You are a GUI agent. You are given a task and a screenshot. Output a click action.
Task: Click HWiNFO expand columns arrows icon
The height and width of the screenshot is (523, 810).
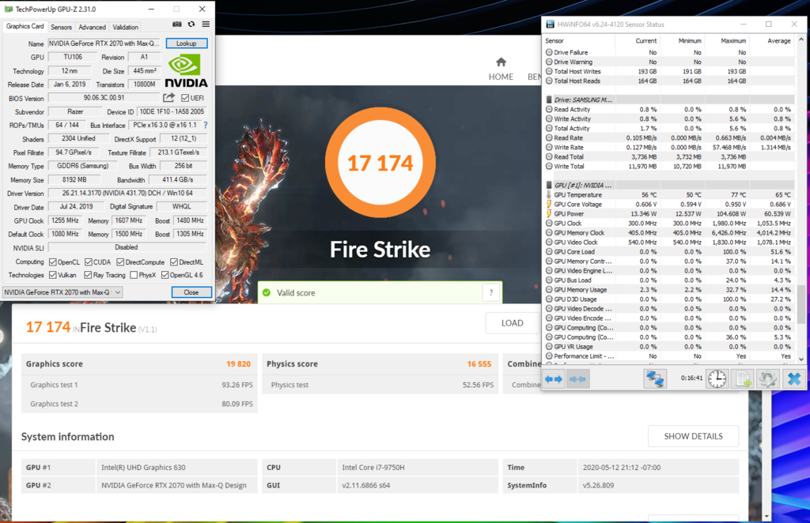pyautogui.click(x=554, y=379)
